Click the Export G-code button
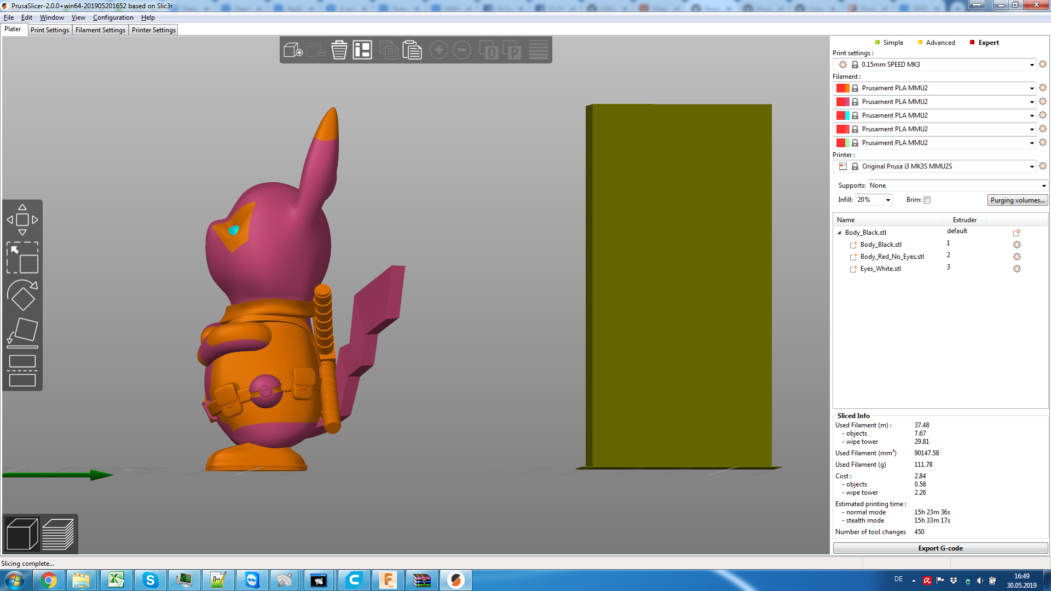1051x591 pixels. [940, 548]
